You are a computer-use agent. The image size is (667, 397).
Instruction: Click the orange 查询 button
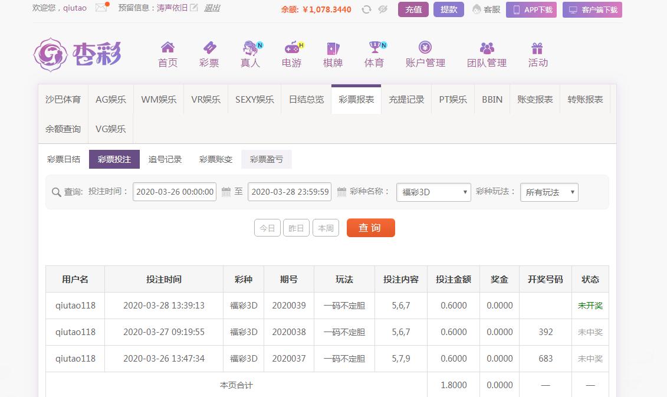(x=370, y=228)
